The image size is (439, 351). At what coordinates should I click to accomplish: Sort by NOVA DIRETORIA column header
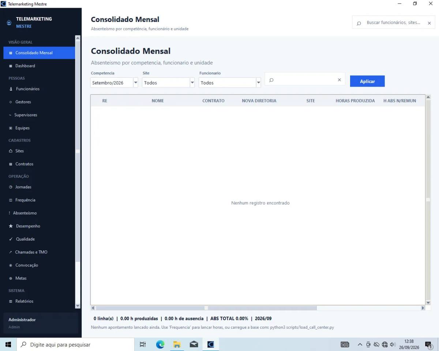(259, 101)
